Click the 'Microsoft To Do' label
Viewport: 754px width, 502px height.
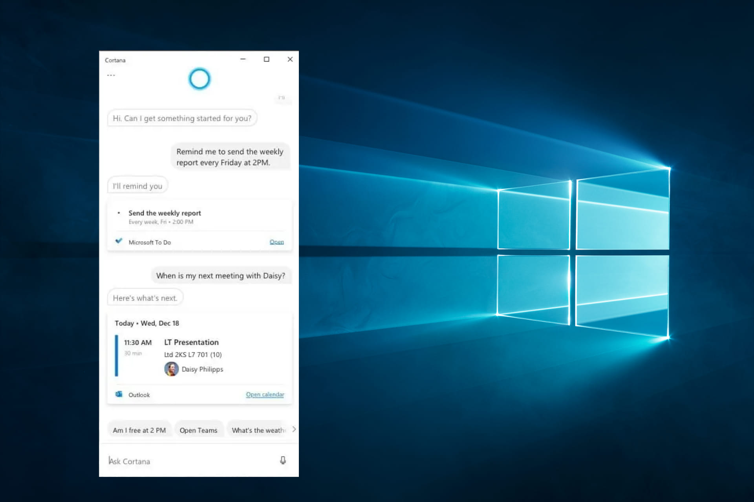(150, 242)
